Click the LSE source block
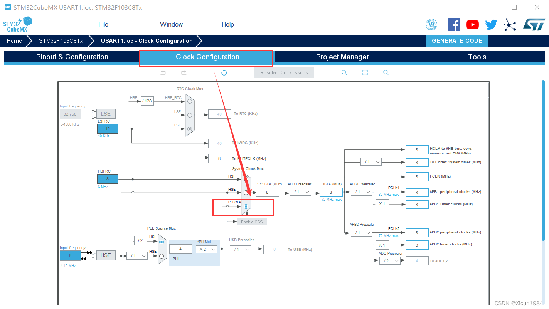 point(106,114)
